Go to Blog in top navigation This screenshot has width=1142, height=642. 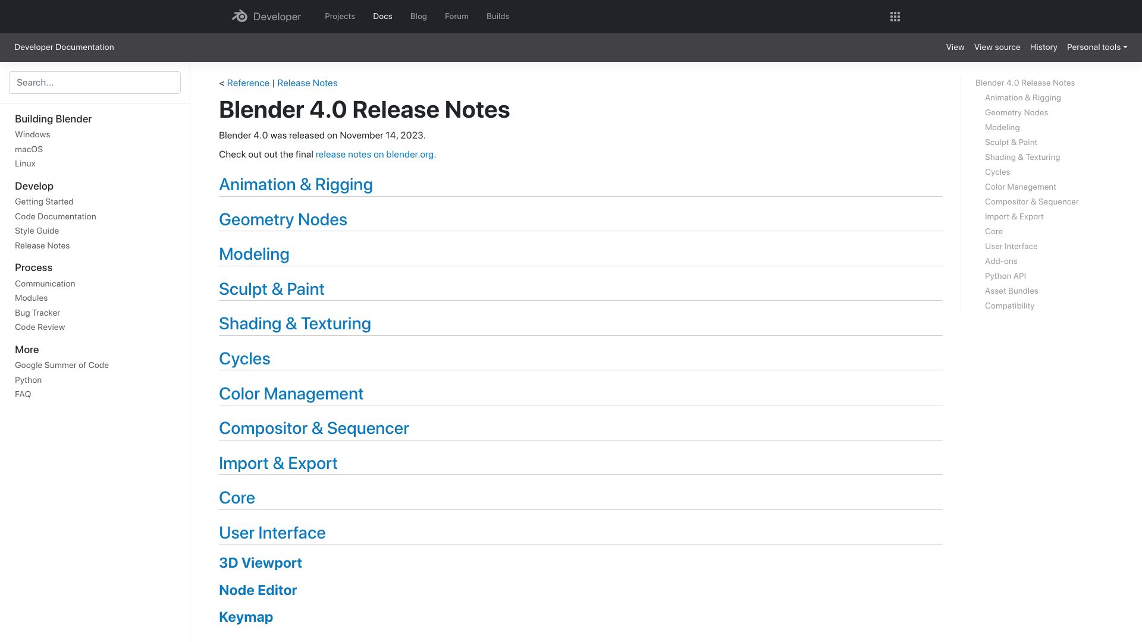pyautogui.click(x=419, y=17)
